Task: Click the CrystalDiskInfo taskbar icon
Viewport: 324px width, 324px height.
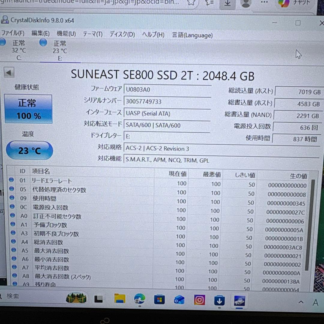Action: pyautogui.click(x=239, y=301)
